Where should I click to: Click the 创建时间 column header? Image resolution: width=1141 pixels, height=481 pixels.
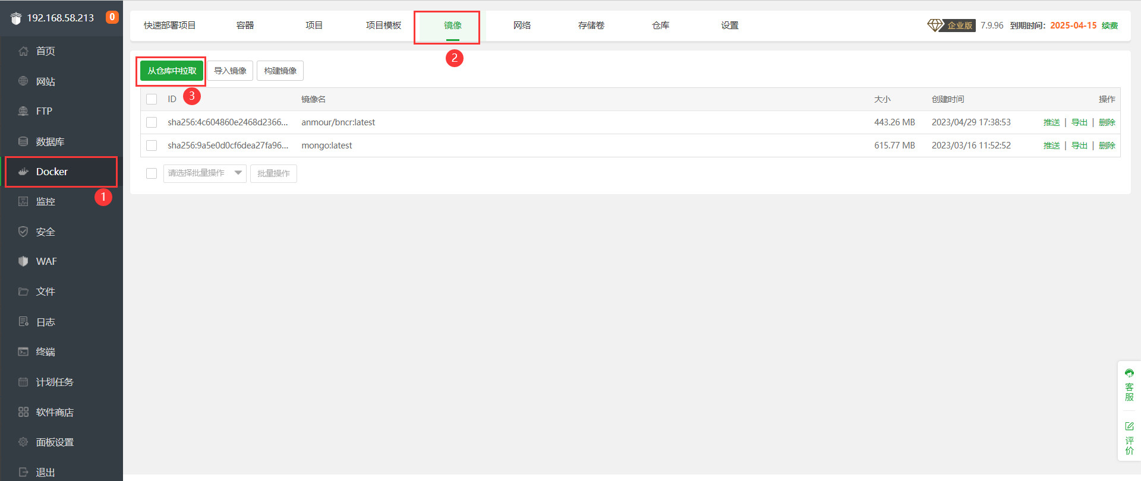[948, 99]
